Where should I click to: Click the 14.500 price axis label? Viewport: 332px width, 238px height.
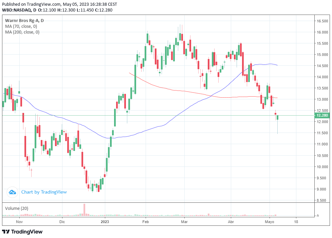322,66
